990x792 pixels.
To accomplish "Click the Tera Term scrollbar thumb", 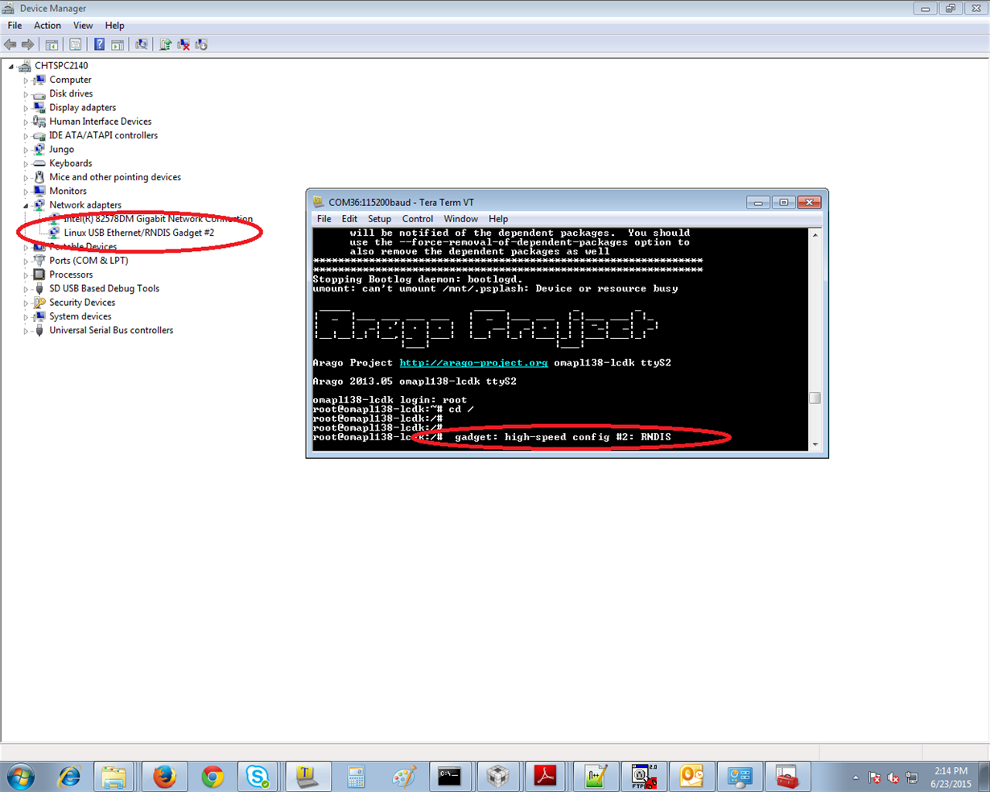I will click(815, 398).
